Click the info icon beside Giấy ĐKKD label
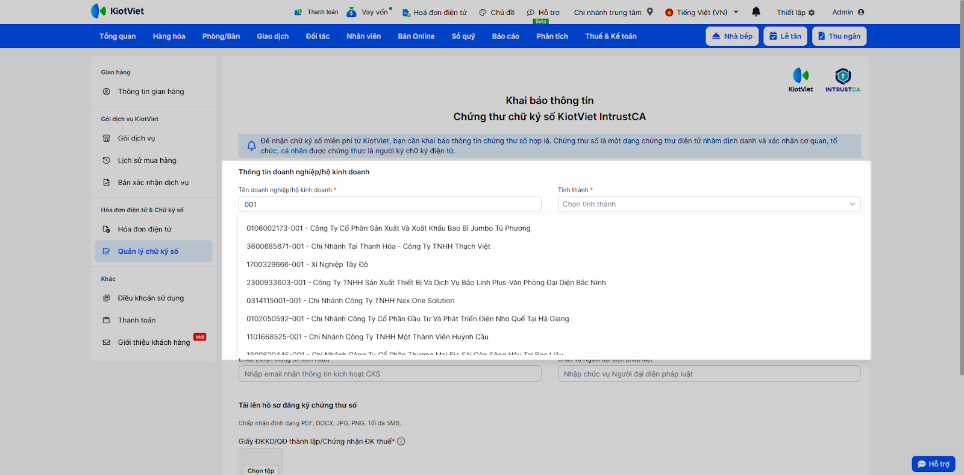The width and height of the screenshot is (964, 475). pos(401,441)
